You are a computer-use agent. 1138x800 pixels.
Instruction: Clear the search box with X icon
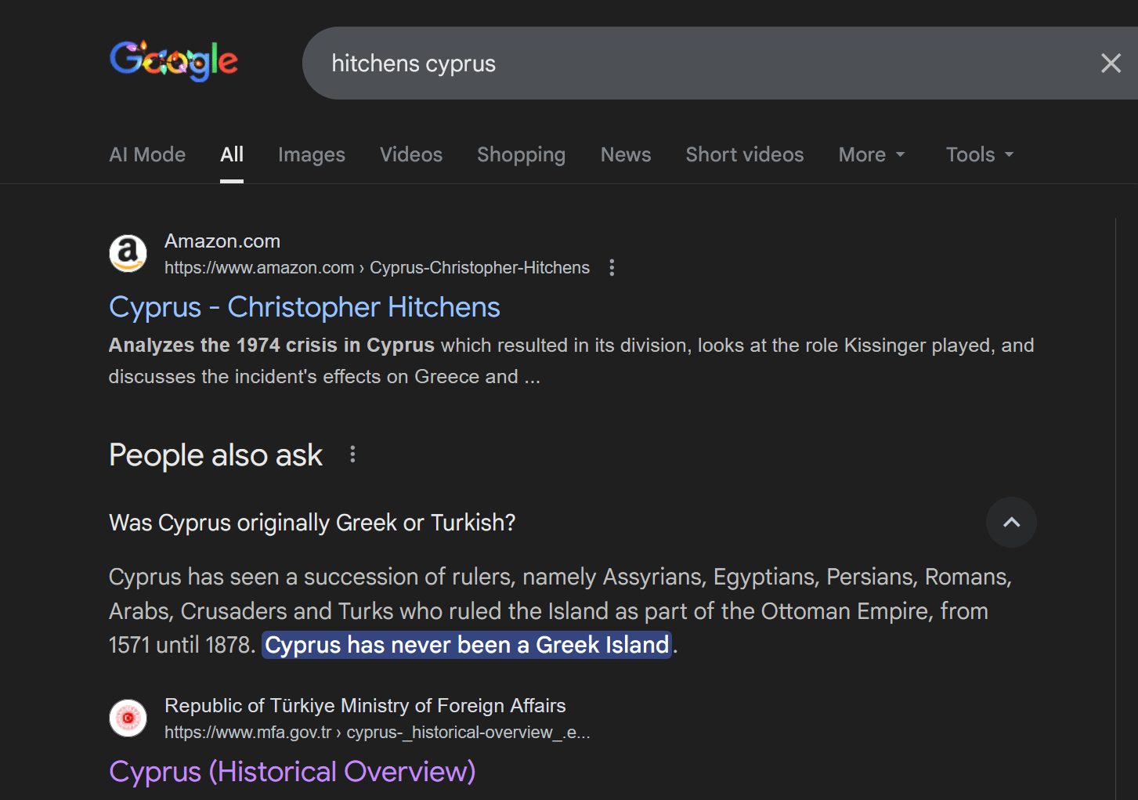pos(1111,63)
